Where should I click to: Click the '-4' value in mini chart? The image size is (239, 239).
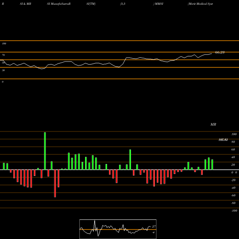pyautogui.click(x=153, y=232)
